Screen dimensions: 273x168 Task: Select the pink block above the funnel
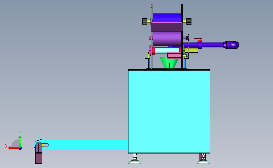pyautogui.click(x=174, y=55)
